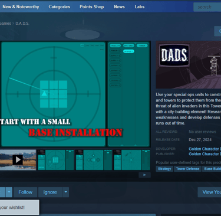Play the trailer video thumbnail
221x216 pixels.
coord(18,160)
